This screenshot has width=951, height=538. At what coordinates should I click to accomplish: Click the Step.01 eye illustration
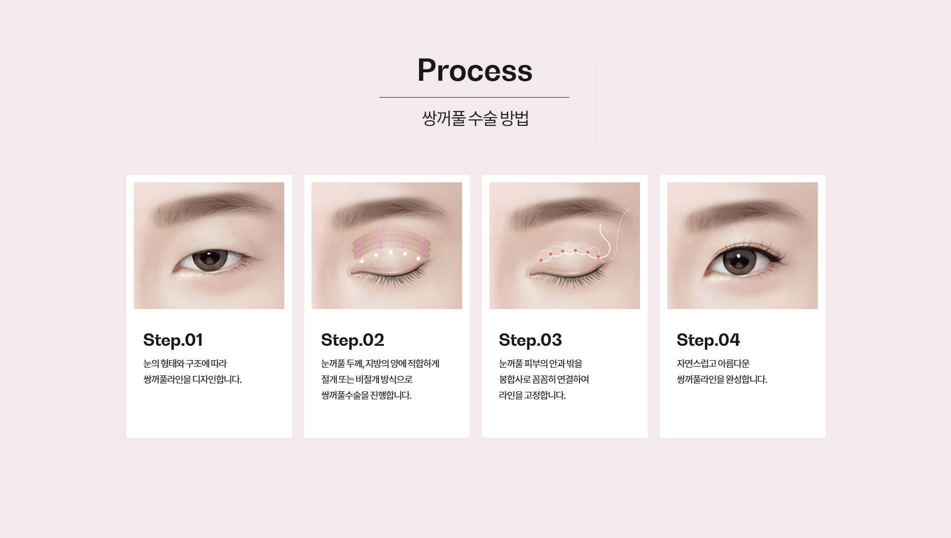[x=209, y=246]
